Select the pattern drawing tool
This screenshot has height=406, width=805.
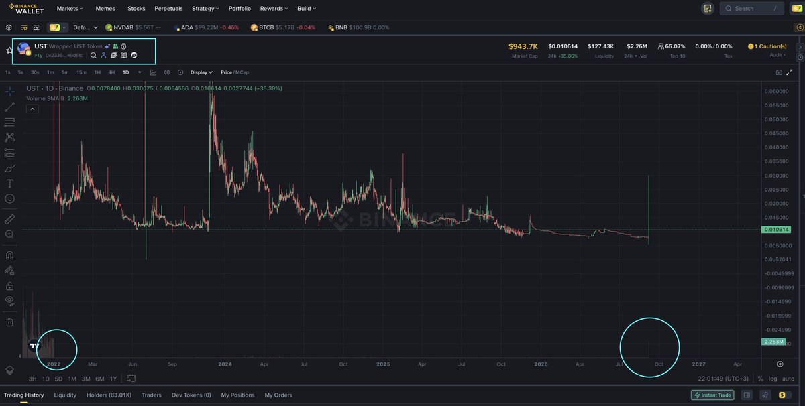point(9,137)
